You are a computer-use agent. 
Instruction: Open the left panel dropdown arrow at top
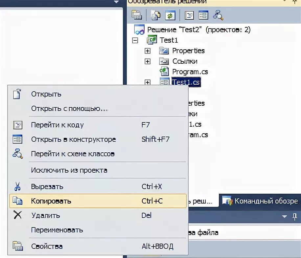click(116, 2)
